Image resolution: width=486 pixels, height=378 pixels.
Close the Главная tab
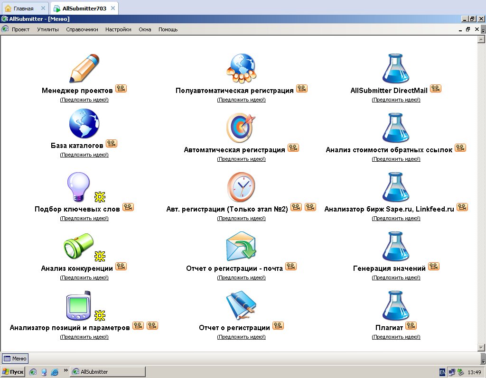click(43, 8)
